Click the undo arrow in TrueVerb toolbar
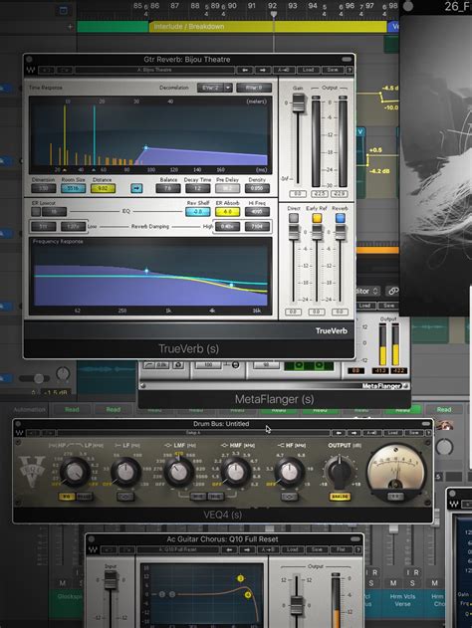Screen dimensions: 472x628 pyautogui.click(x=47, y=70)
